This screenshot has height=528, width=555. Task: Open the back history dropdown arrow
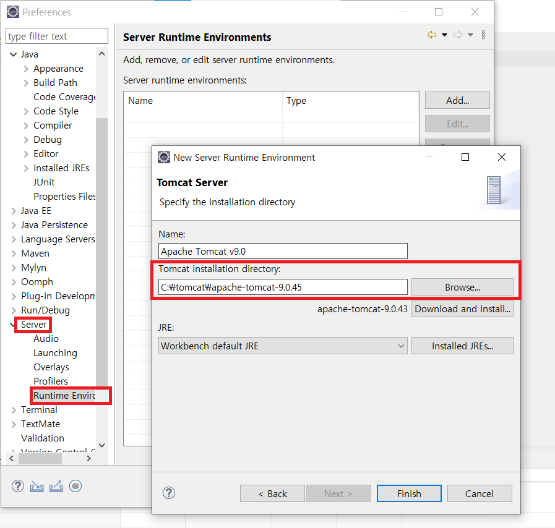(x=445, y=35)
